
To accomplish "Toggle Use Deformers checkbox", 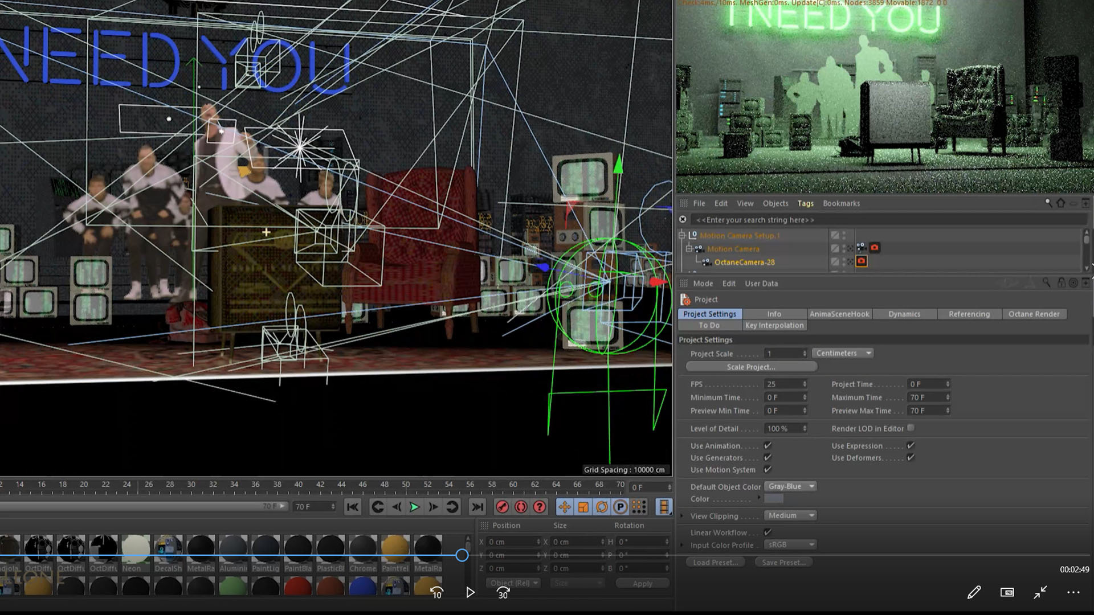I will 911,457.
